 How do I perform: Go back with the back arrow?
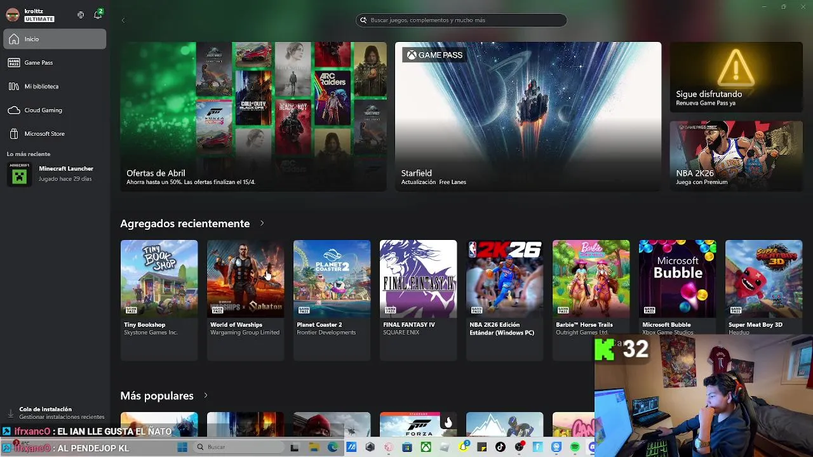pyautogui.click(x=123, y=20)
